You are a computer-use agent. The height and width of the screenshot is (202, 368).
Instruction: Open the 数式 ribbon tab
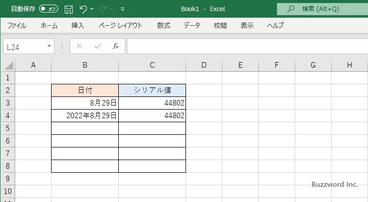pos(164,25)
